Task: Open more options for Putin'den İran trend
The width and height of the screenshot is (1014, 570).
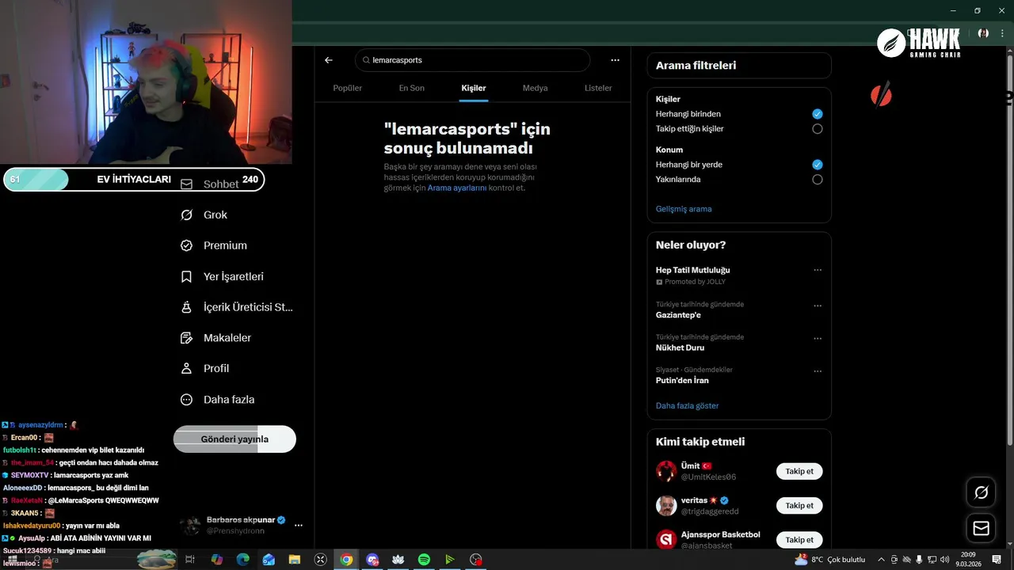Action: click(818, 370)
